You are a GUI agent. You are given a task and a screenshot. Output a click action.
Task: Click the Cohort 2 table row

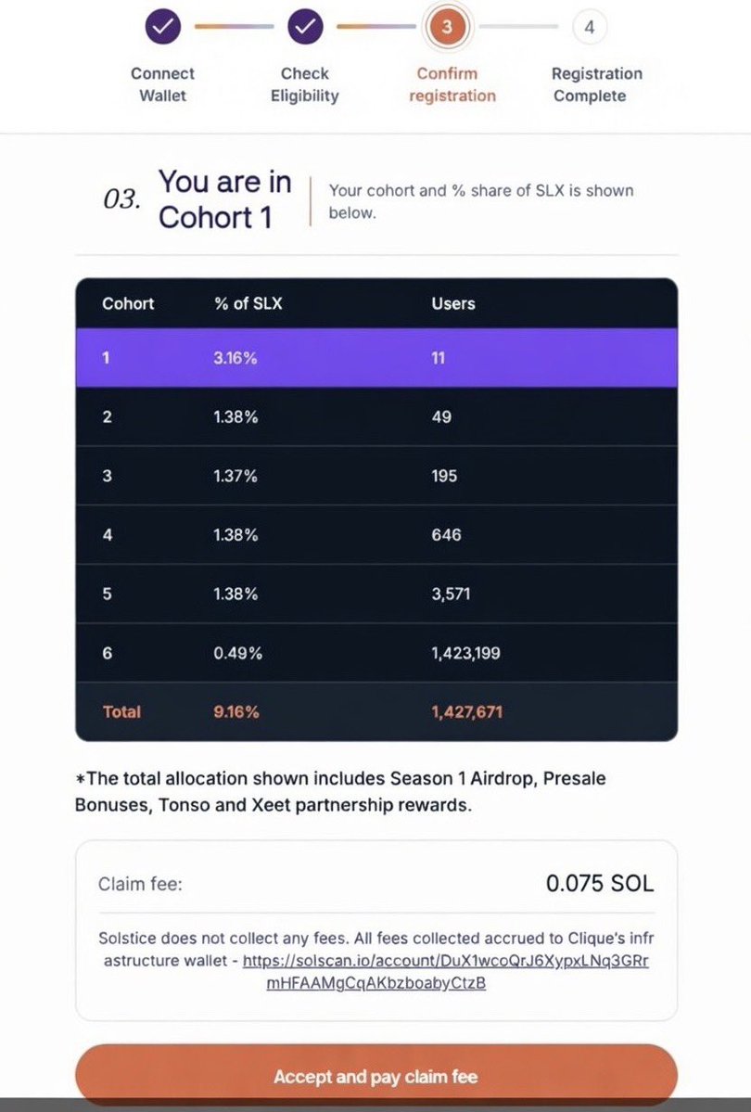click(375, 416)
